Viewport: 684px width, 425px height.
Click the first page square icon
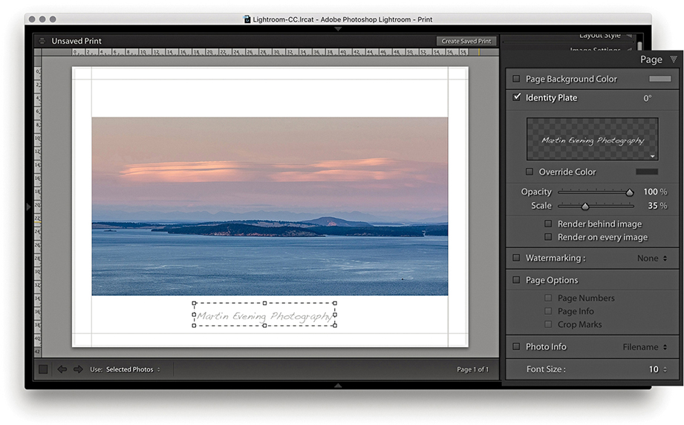[x=44, y=369]
